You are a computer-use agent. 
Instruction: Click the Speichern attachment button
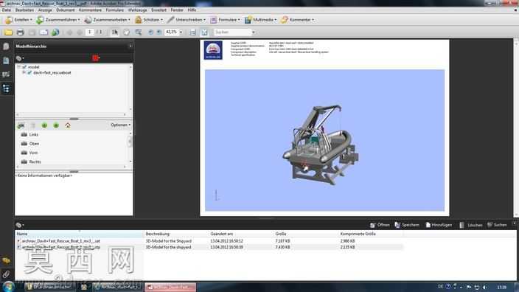(x=407, y=225)
